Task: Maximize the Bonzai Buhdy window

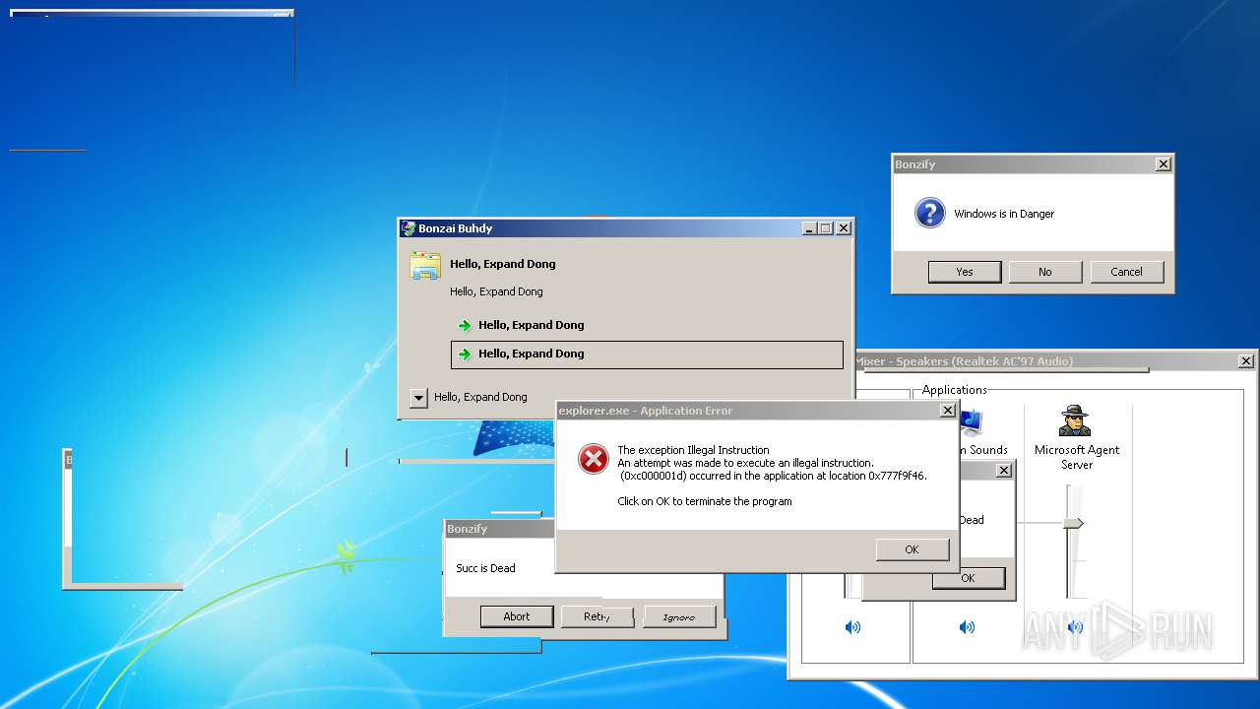Action: tap(825, 228)
